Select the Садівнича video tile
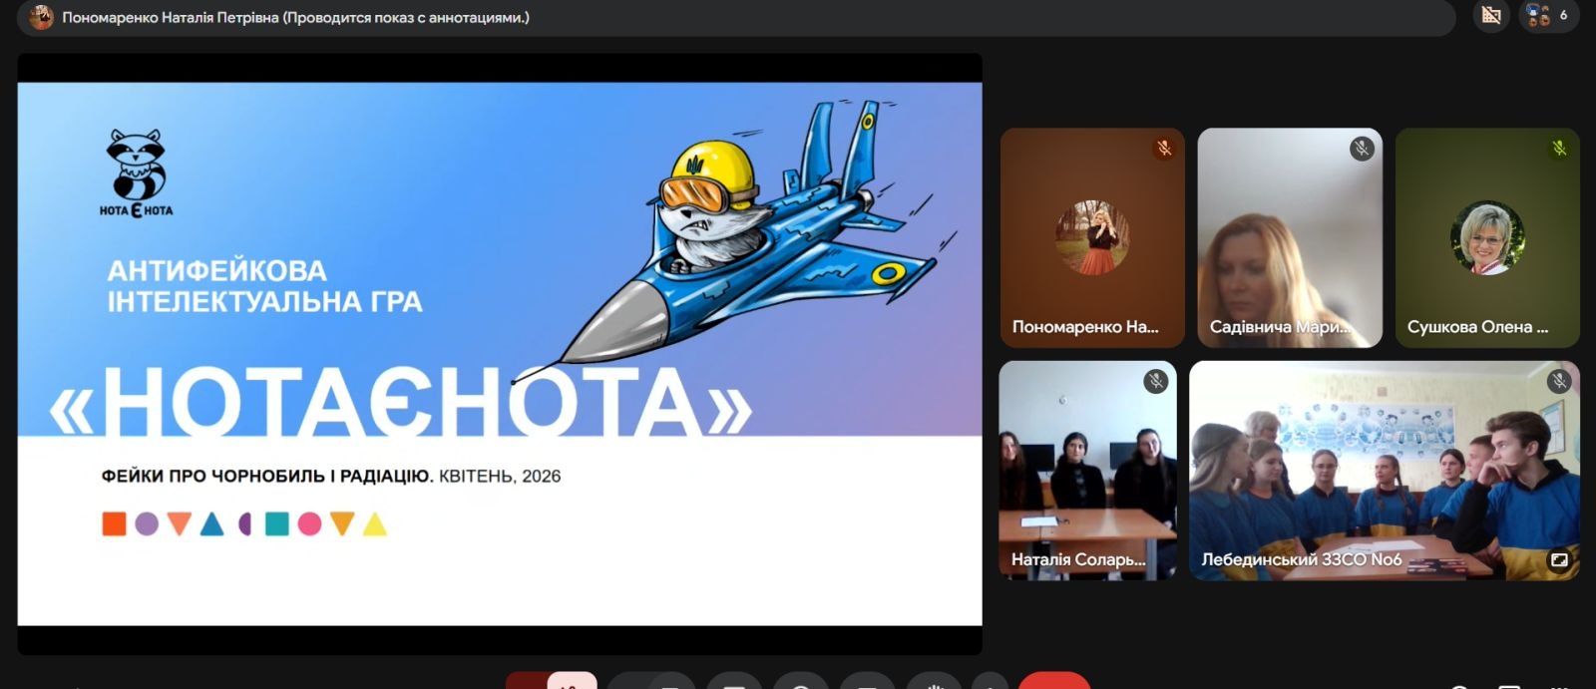 click(1289, 237)
